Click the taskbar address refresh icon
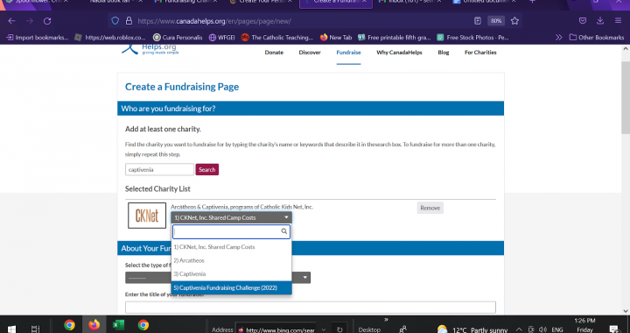The image size is (630, 333). click(339, 329)
